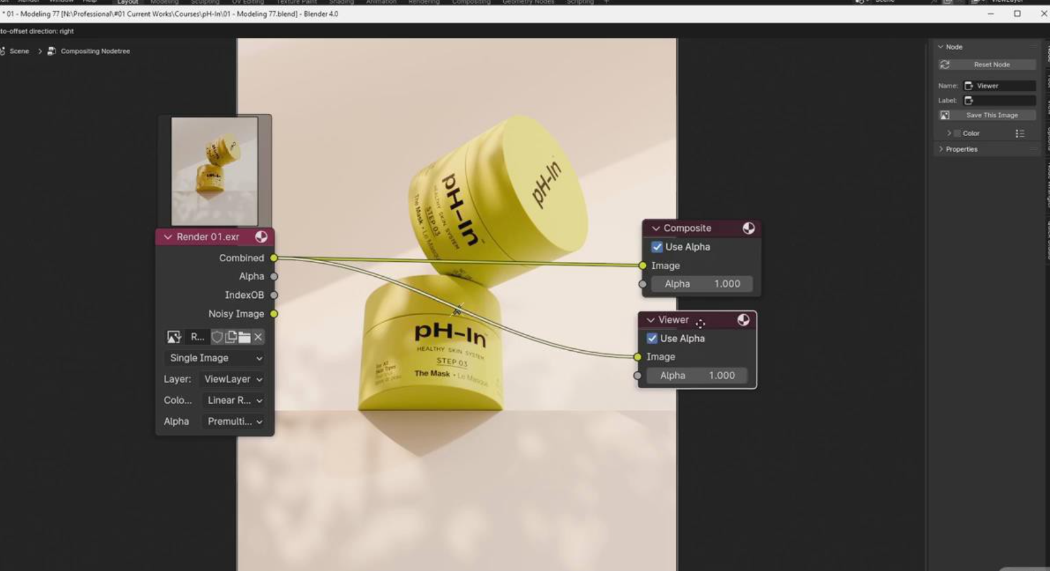The height and width of the screenshot is (571, 1050).
Task: Toggle preview sphere icon on Render 01.exr header
Action: [261, 237]
